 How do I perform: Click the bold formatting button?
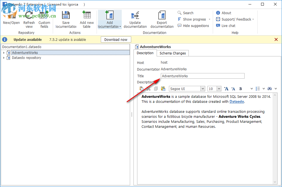click(x=240, y=89)
